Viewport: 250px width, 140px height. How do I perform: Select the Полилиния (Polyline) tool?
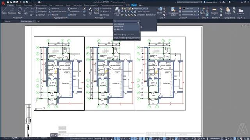[12, 10]
